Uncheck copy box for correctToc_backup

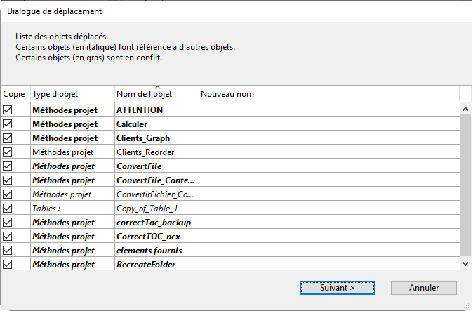pos(8,223)
